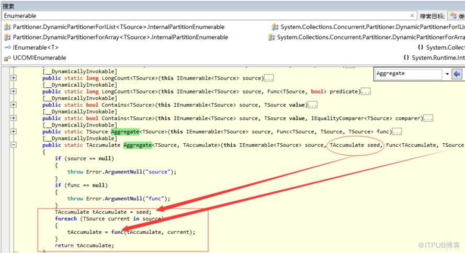Expand Contains method with only value parameter
The image size is (465, 253).
14,105
